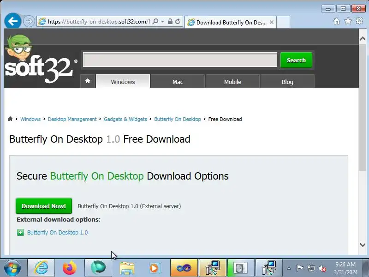Click the Download Now! button
369x277 pixels.
[44, 206]
